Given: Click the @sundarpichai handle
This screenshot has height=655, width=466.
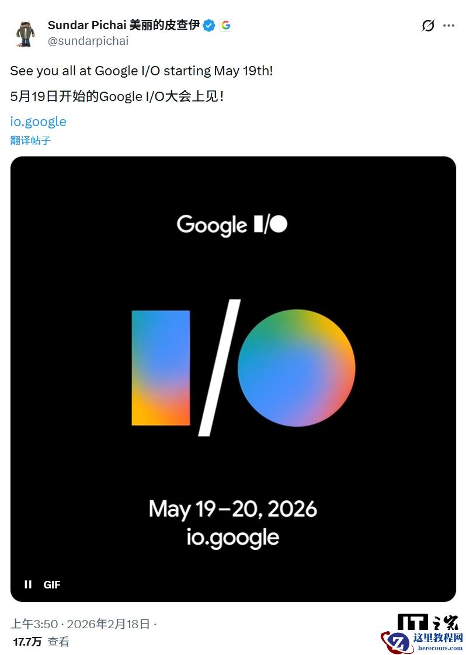Looking at the screenshot, I should (x=88, y=41).
